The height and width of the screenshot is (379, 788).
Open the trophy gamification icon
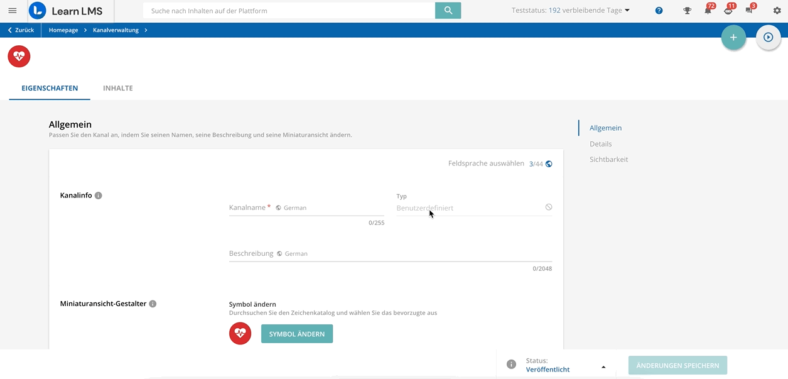[x=688, y=11]
